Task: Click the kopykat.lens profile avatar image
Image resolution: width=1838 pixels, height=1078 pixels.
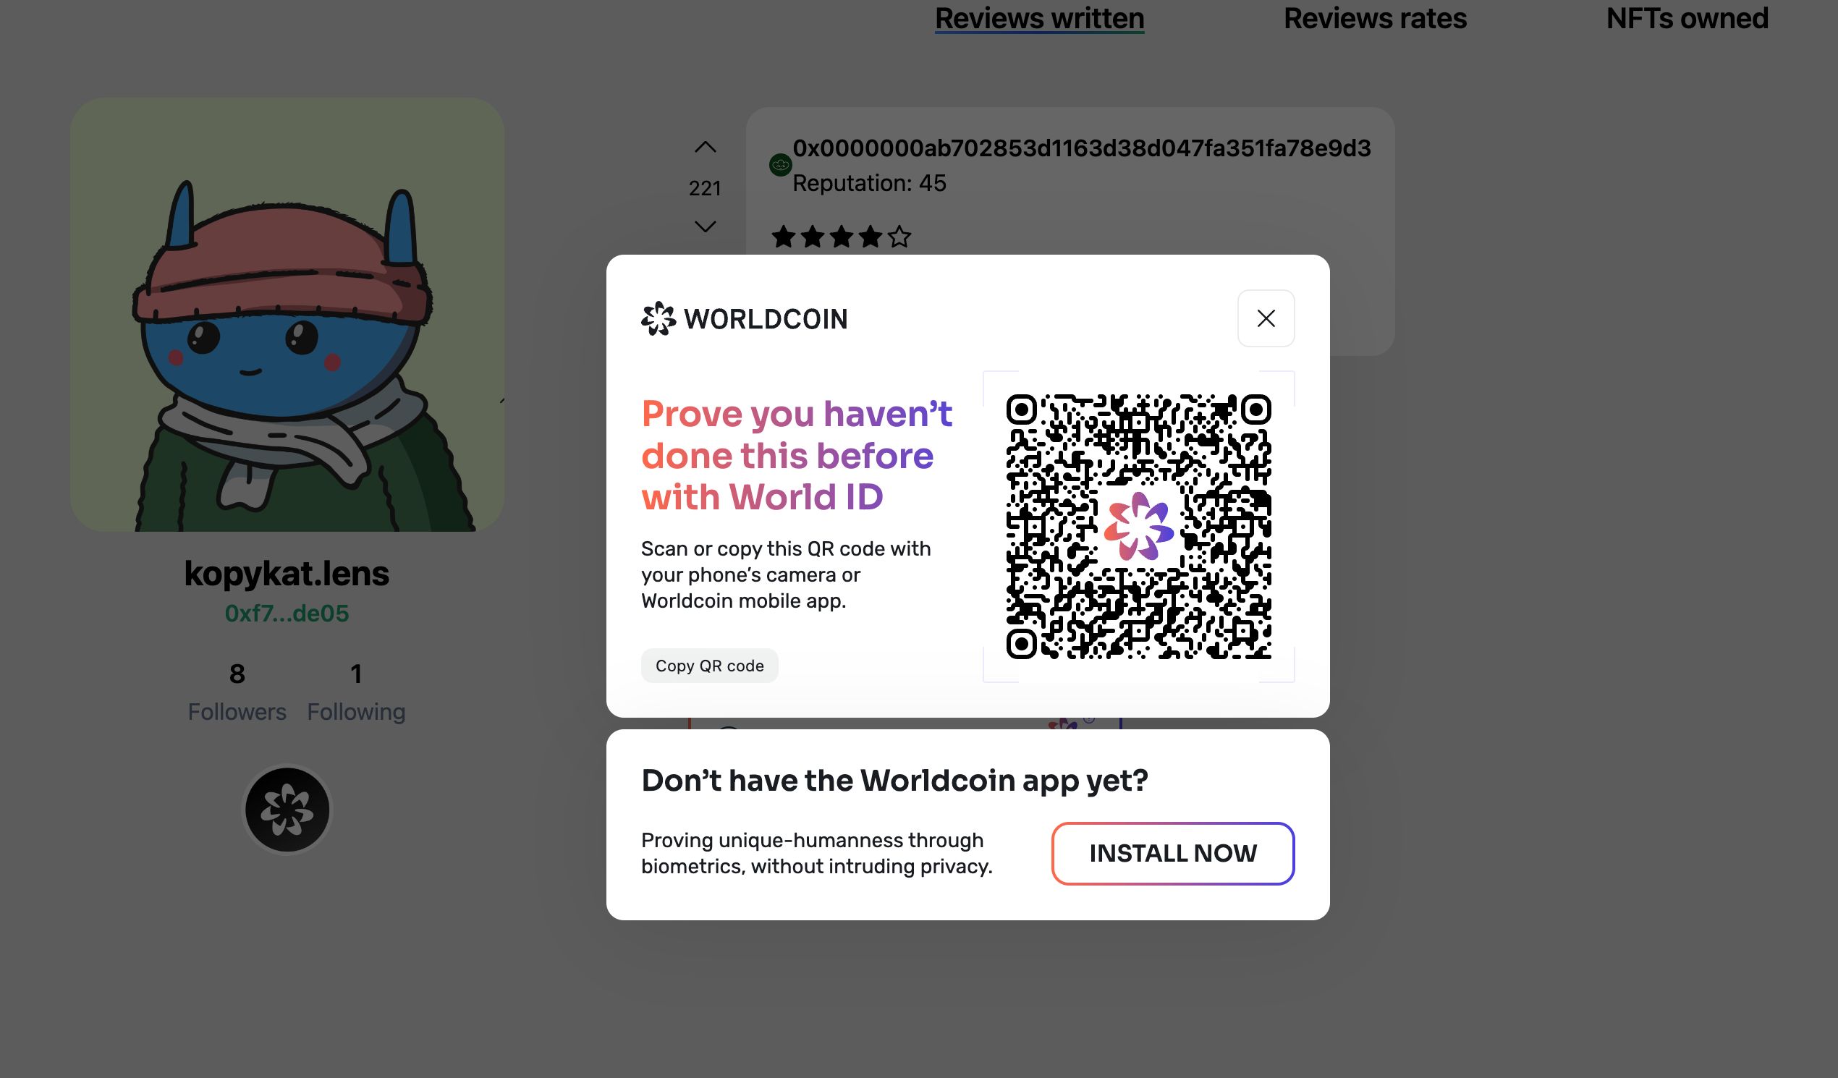Action: pyautogui.click(x=287, y=314)
